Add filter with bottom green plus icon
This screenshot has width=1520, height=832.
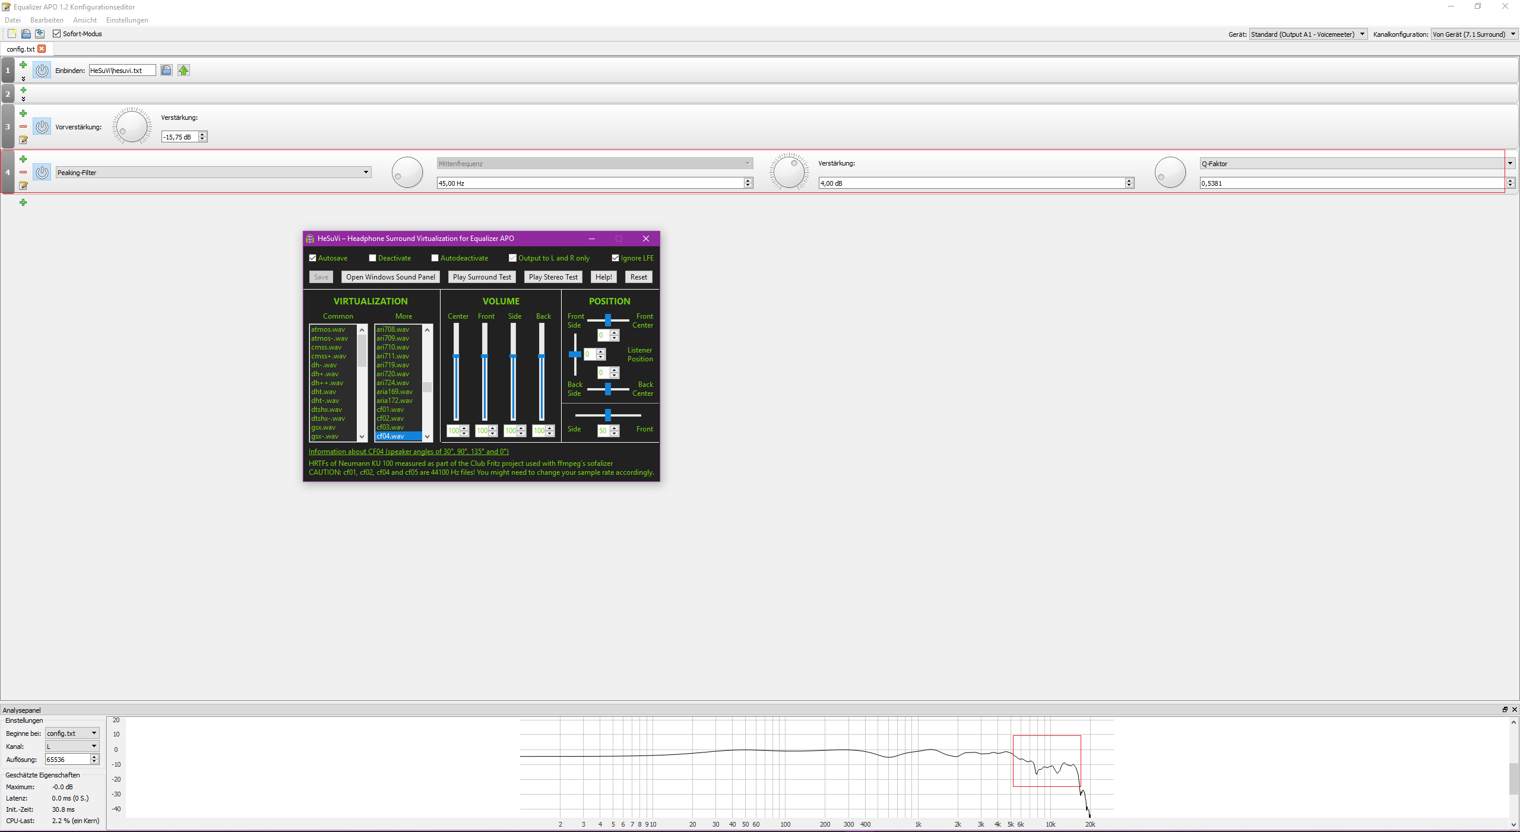pos(23,202)
